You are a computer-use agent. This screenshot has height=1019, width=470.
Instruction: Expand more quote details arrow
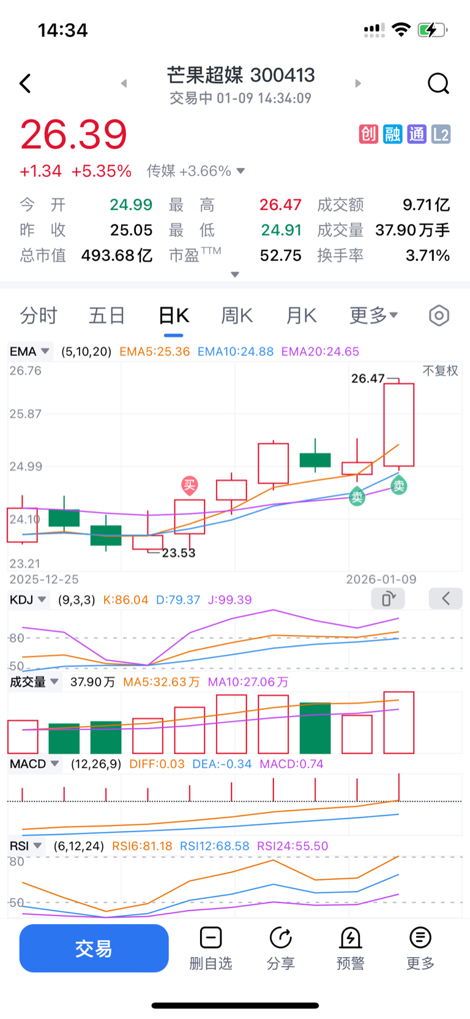coord(235,275)
